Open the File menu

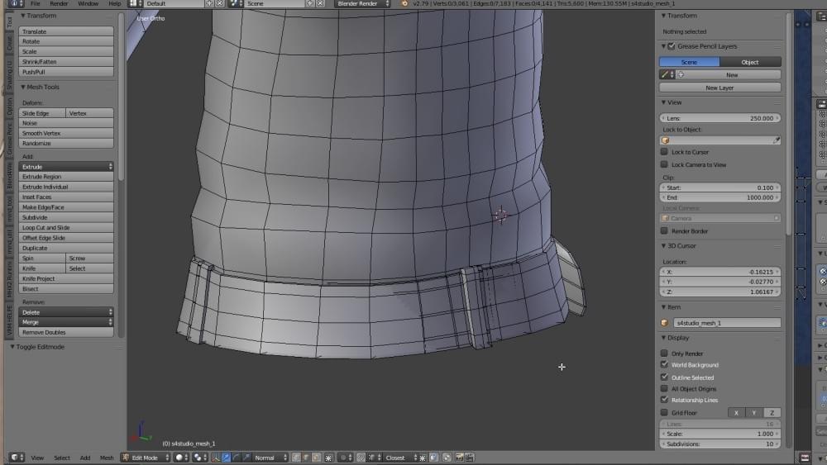(x=36, y=3)
